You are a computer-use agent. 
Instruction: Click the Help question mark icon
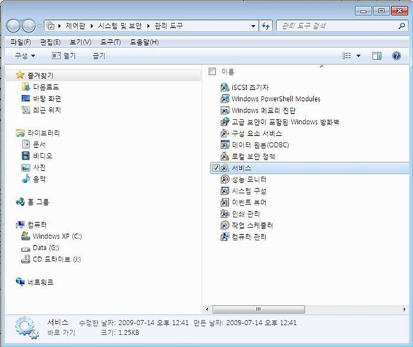point(396,56)
